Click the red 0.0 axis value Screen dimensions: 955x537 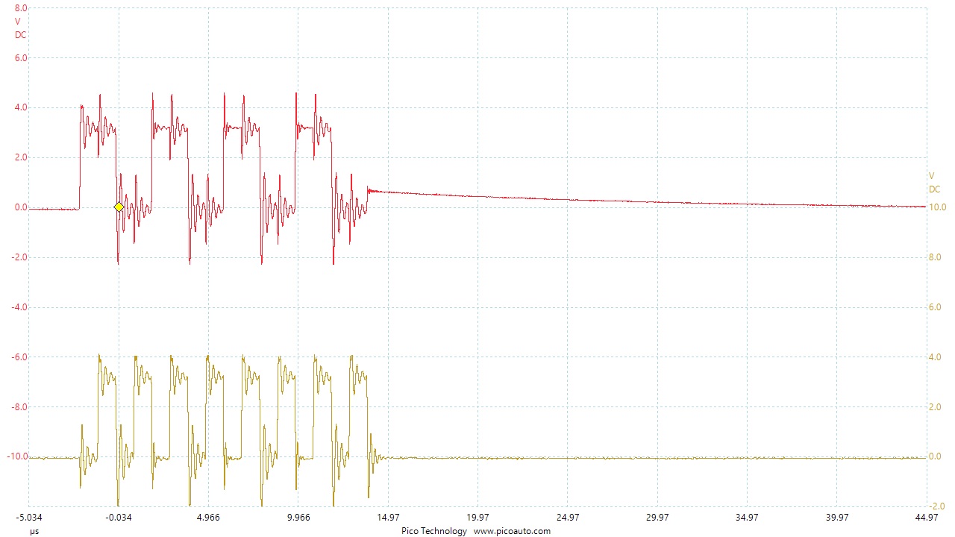tap(21, 207)
